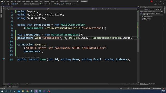The width and height of the screenshot is (166, 93).
Task: Open File Explorer from the taskbar
Action: tap(23, 91)
